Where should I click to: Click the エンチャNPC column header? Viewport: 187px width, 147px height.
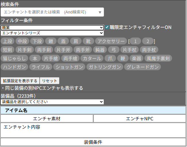[140, 119]
